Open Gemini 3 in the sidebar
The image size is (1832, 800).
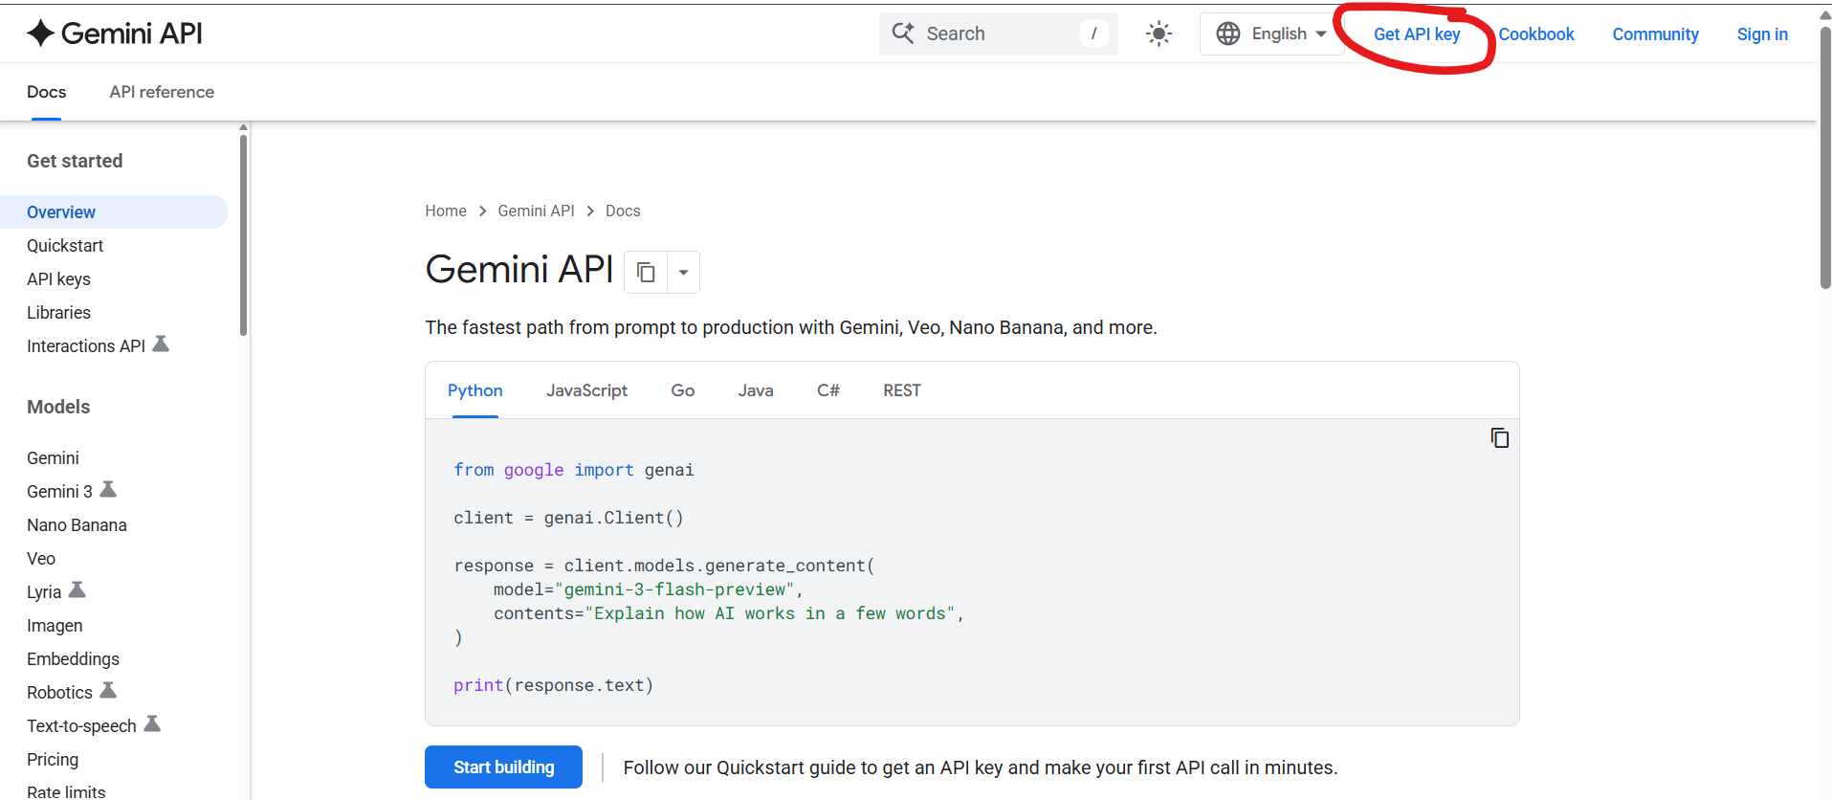[x=59, y=492]
